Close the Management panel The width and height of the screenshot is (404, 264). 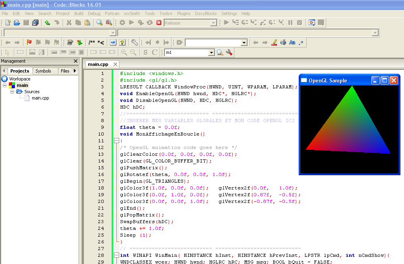(x=75, y=61)
